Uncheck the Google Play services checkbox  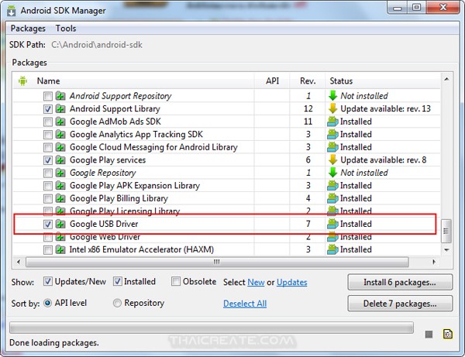[x=48, y=160]
